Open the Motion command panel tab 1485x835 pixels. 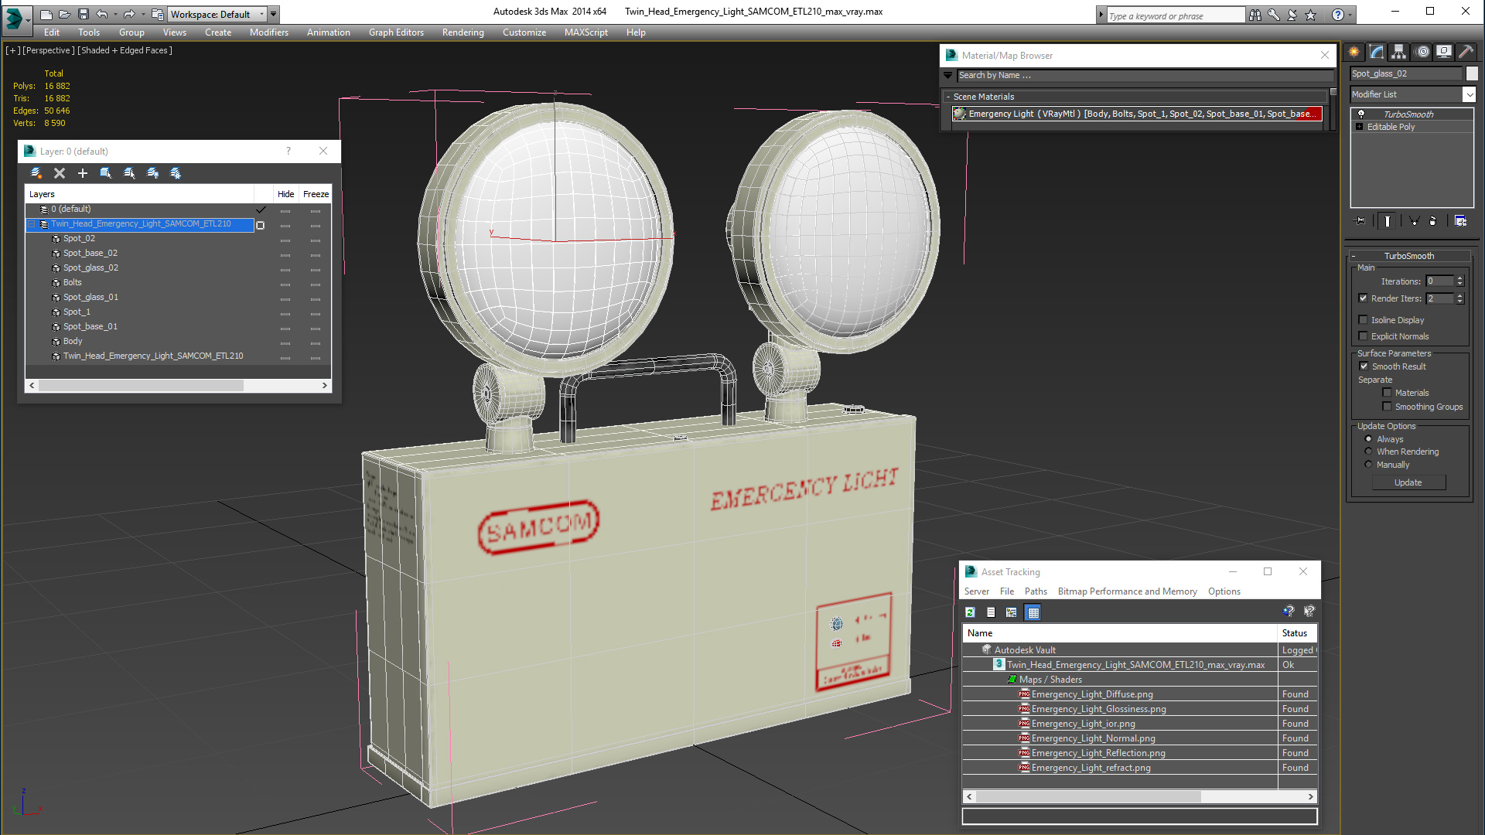tap(1422, 52)
